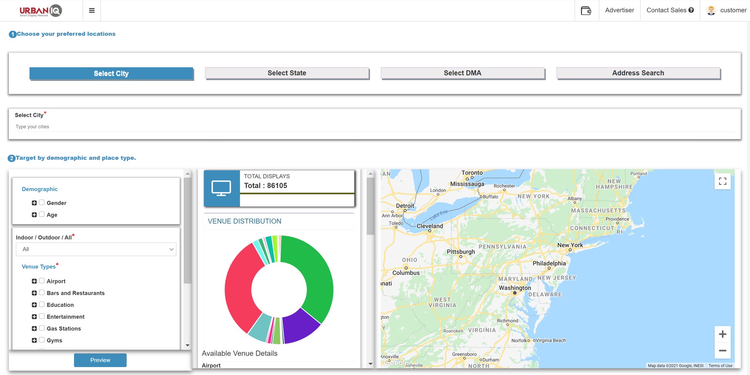The height and width of the screenshot is (375, 750).
Task: Click the 'Venue Types' section label
Action: coord(39,267)
